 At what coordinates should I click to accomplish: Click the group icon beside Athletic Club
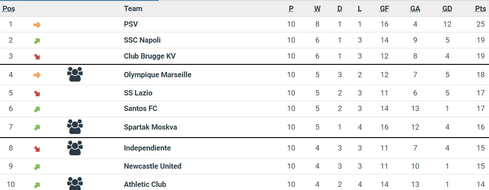[x=75, y=183]
